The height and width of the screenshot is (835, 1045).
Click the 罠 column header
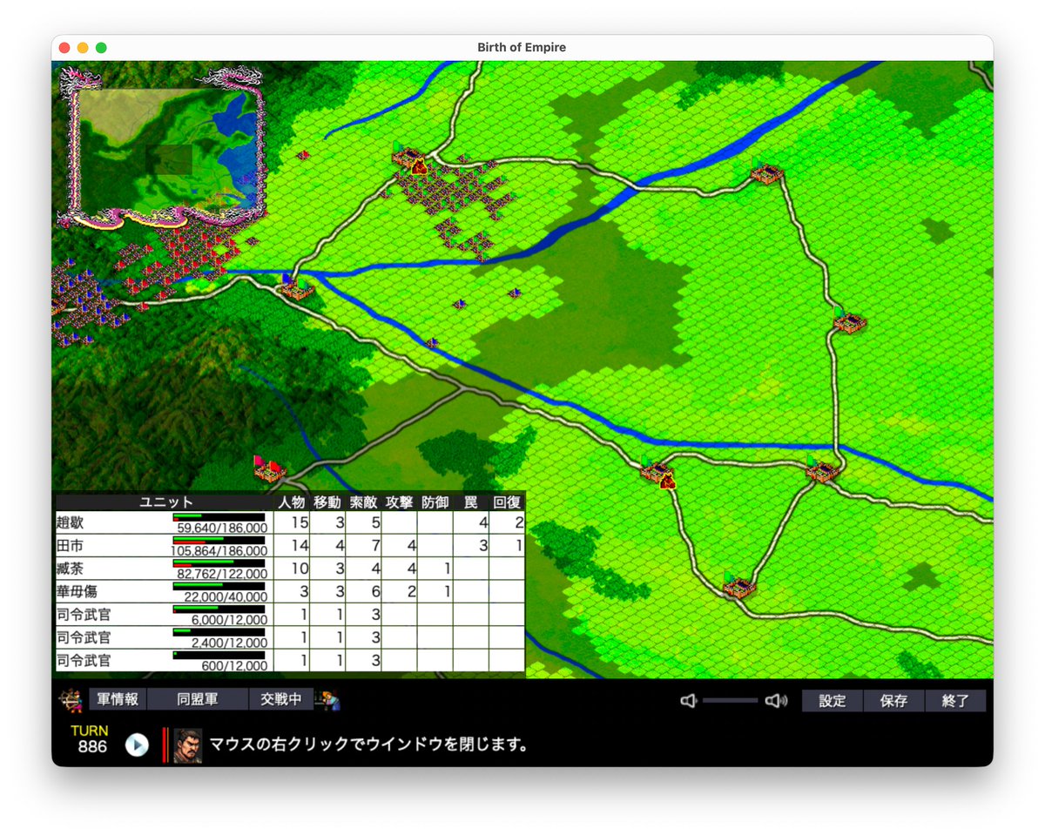470,502
